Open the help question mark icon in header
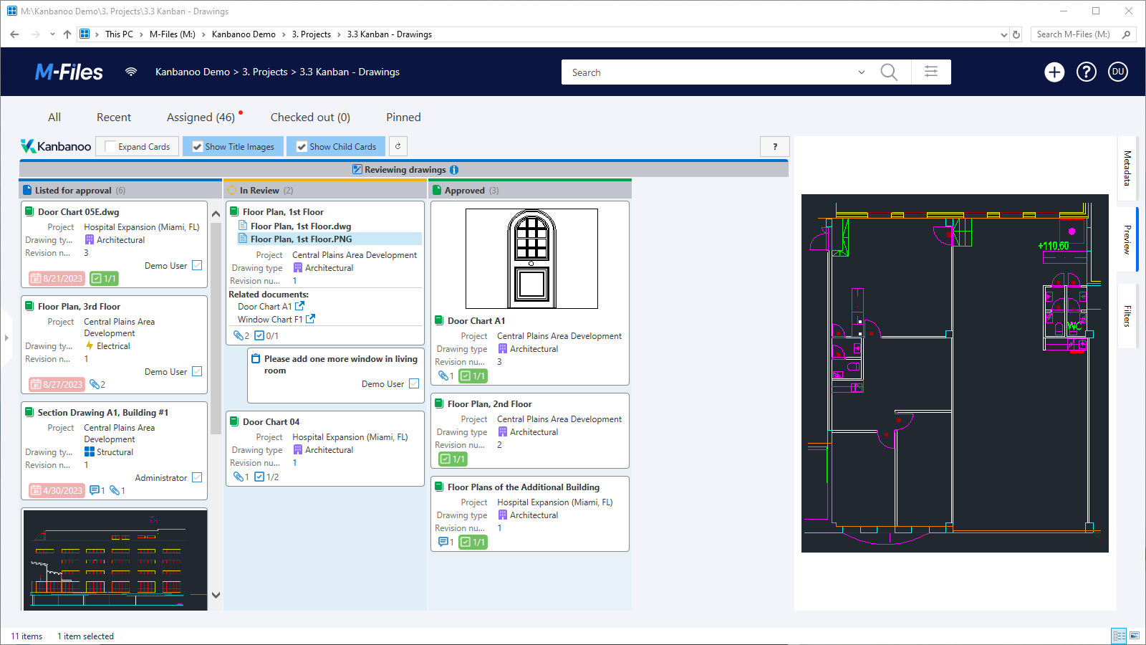The width and height of the screenshot is (1146, 645). tap(1087, 72)
